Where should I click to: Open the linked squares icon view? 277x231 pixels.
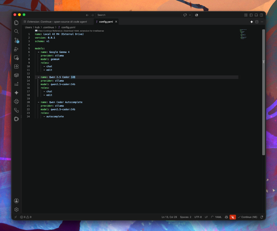point(16,110)
